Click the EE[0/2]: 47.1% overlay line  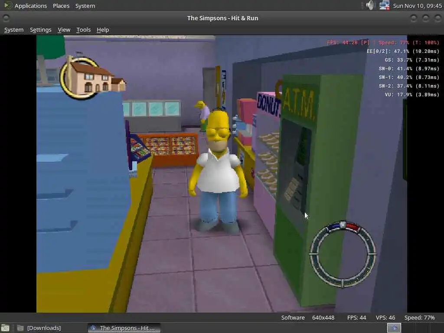403,51
